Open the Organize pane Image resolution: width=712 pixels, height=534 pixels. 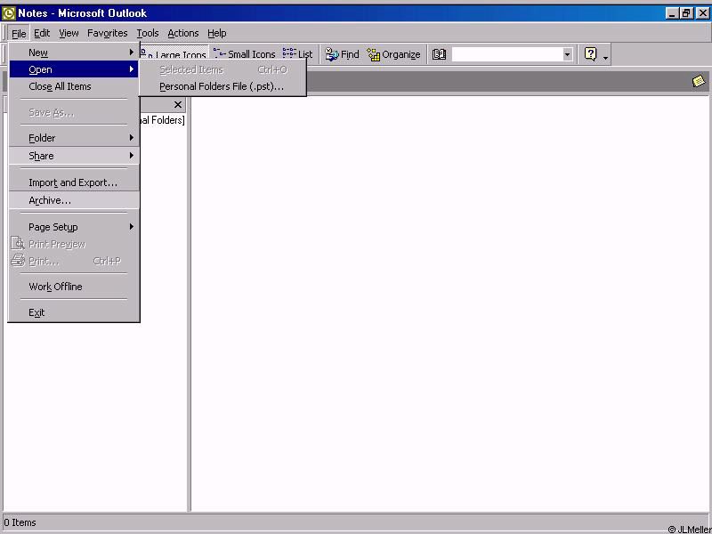393,54
